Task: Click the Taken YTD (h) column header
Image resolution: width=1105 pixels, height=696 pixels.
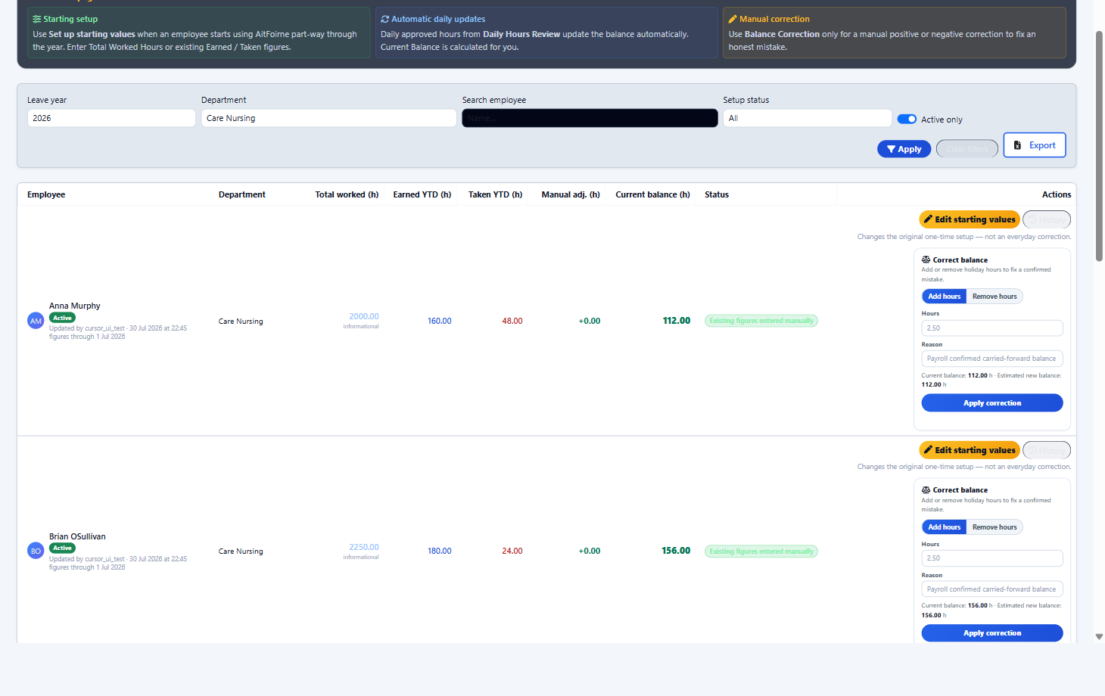Action: pyautogui.click(x=495, y=194)
